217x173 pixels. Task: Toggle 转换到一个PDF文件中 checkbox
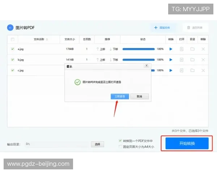tap(120, 141)
